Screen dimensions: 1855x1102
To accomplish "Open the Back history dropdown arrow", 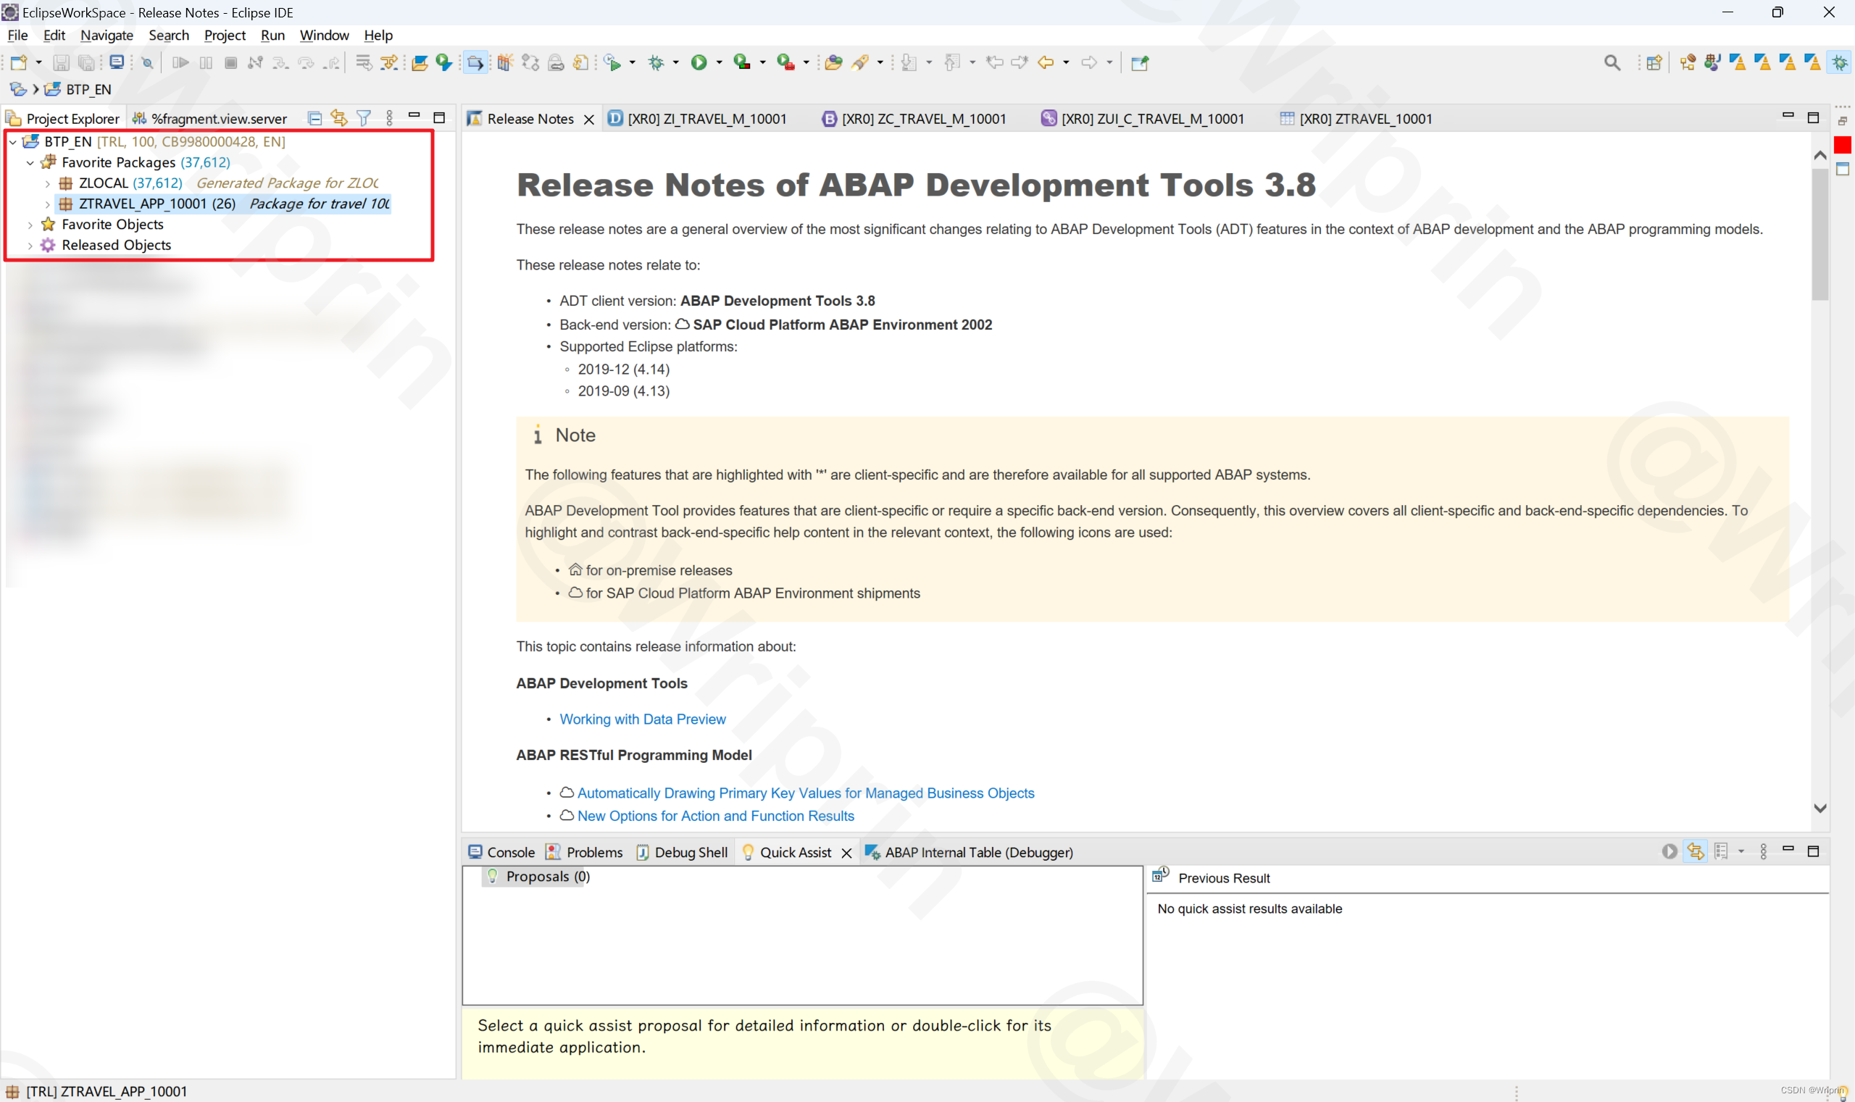I will point(1067,62).
